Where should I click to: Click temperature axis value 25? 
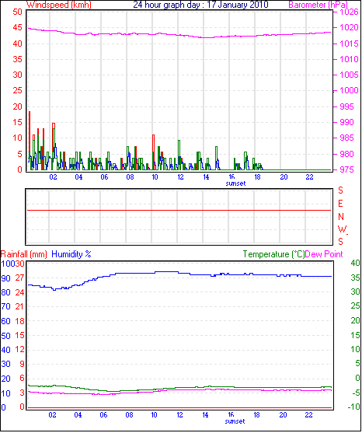[355, 306]
